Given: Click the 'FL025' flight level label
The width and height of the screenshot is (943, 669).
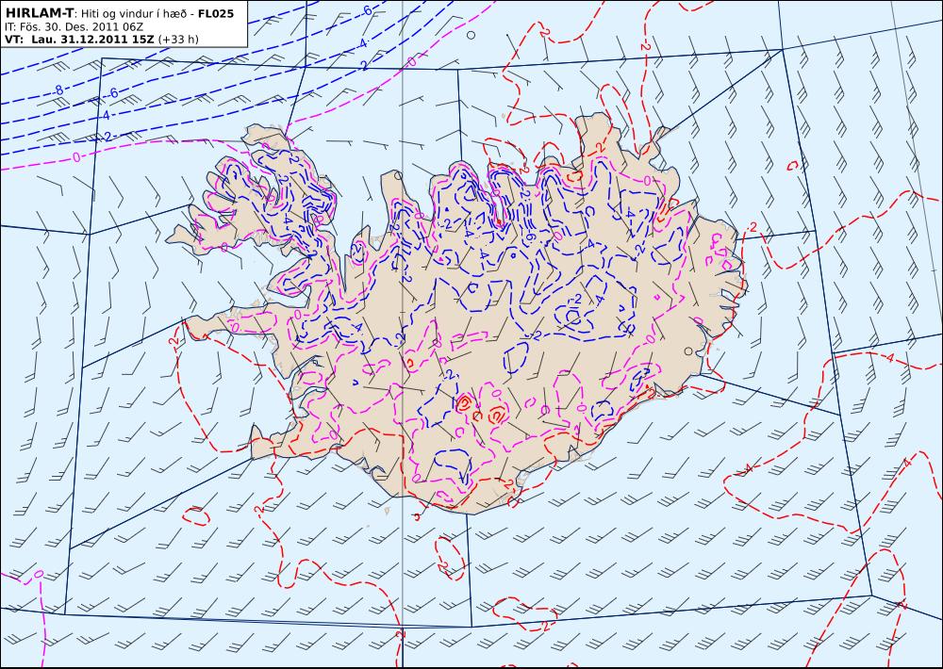Looking at the screenshot, I should 216,13.
